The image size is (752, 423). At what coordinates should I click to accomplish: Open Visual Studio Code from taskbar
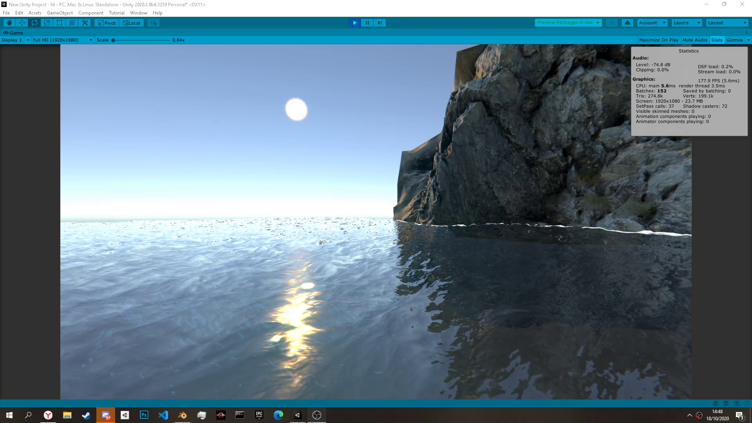coord(163,415)
